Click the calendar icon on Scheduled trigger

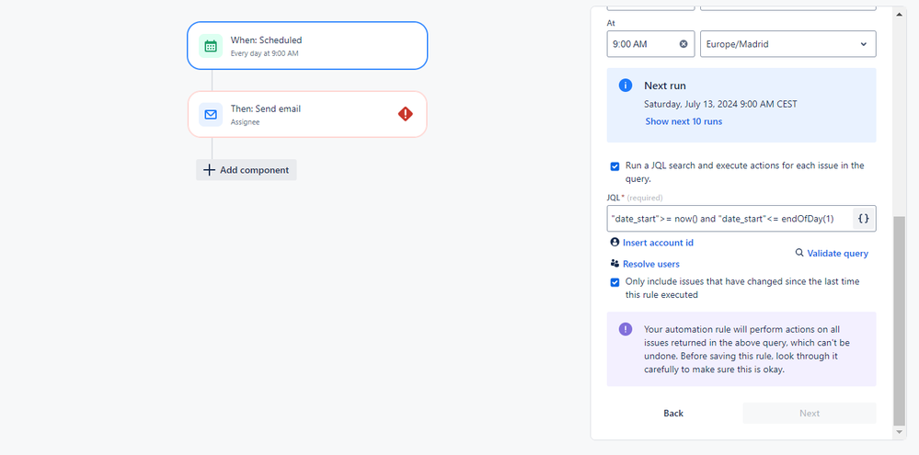(x=211, y=46)
